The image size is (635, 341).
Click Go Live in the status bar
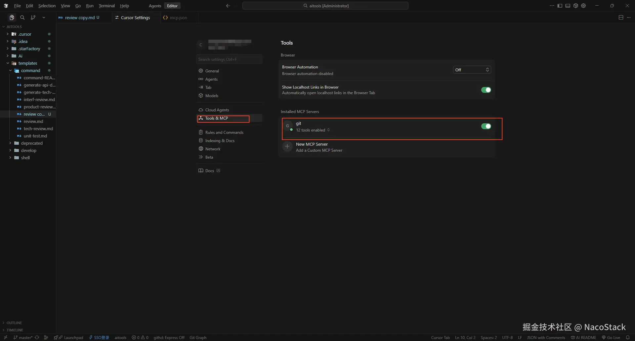611,337
